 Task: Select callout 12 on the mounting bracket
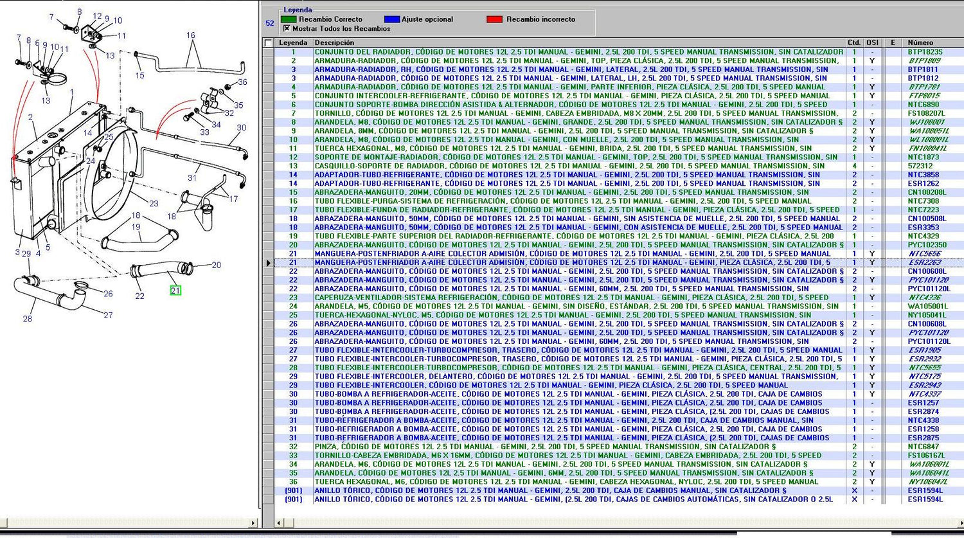(x=97, y=16)
